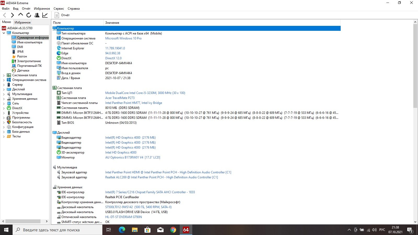Click the Back navigation arrow in toolbar

coord(4,15)
